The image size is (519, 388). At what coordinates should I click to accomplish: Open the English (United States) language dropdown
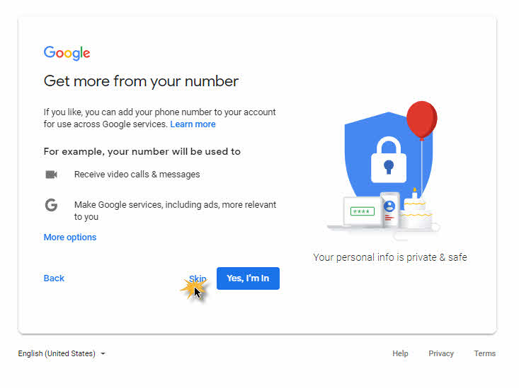click(62, 353)
